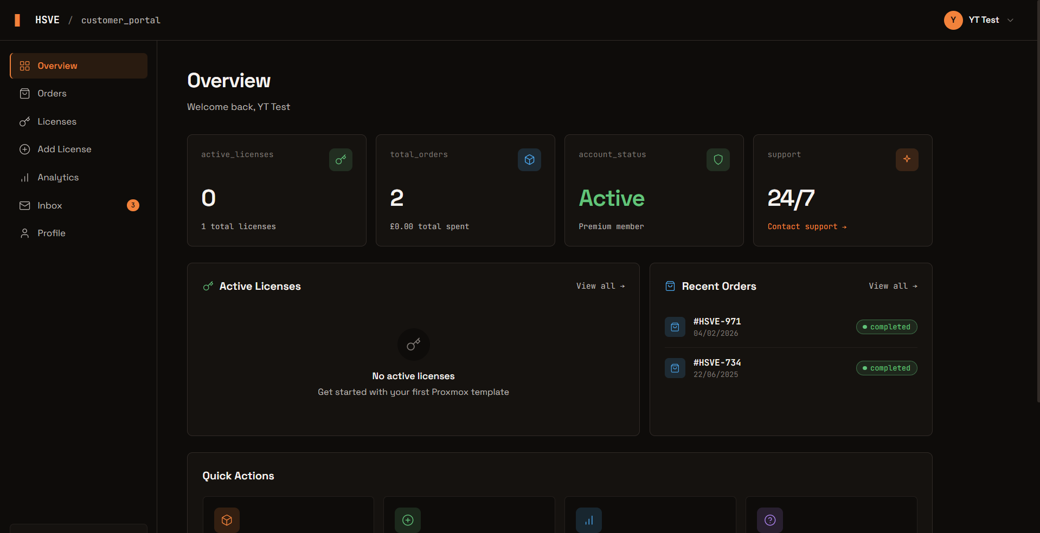Open Analytics in the sidebar
1040x533 pixels.
click(x=79, y=178)
